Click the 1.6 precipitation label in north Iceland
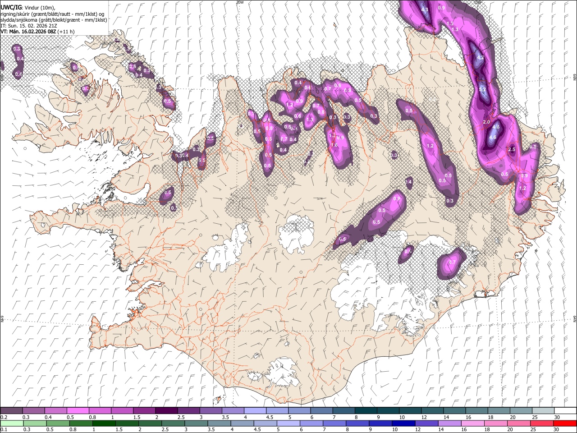Viewport: 577px width, 433px height. 334,145
